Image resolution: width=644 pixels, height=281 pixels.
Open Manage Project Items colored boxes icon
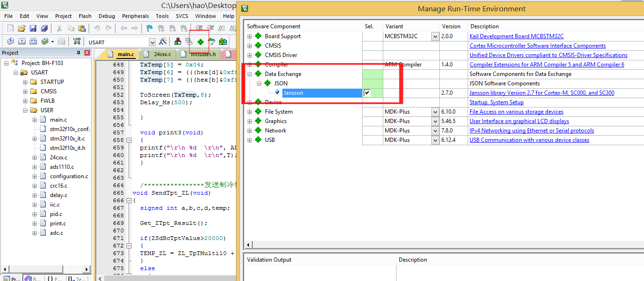(178, 41)
